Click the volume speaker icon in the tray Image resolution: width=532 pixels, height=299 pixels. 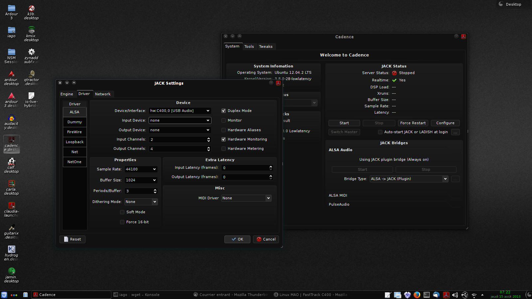click(455, 295)
